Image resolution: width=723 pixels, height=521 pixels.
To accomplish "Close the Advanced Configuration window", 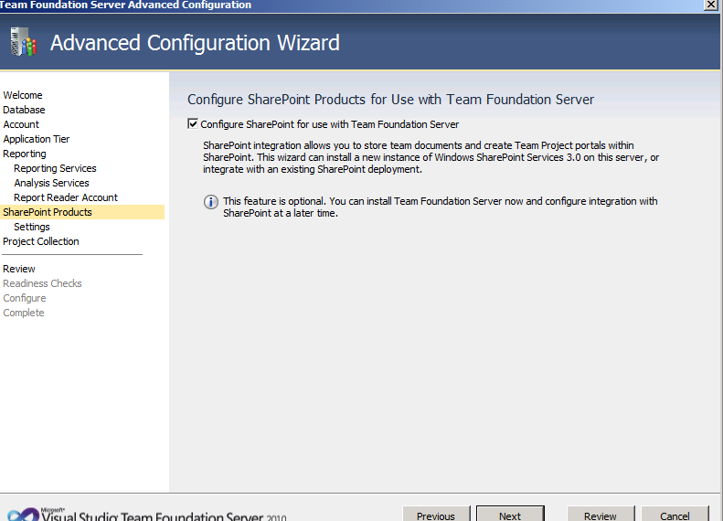I will [x=710, y=5].
